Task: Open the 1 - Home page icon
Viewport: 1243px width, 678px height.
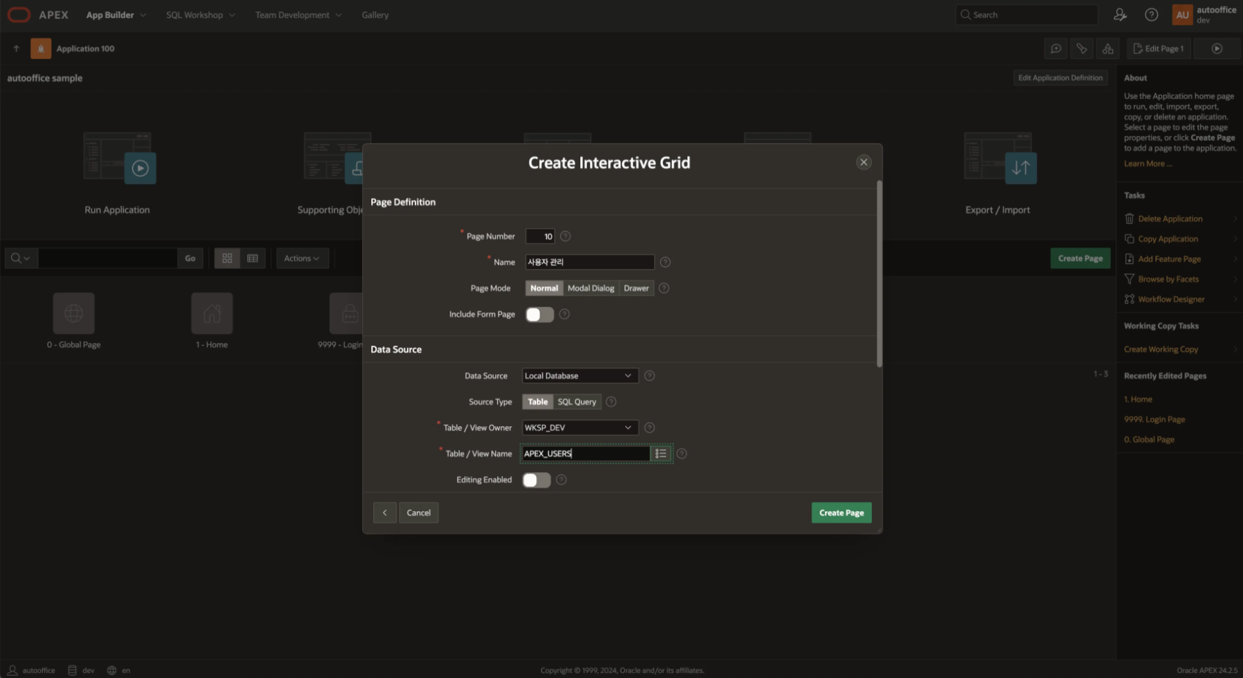Action: tap(212, 313)
